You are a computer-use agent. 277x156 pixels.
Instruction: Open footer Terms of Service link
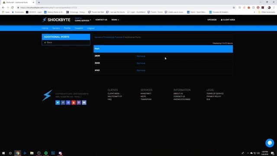[215, 94]
